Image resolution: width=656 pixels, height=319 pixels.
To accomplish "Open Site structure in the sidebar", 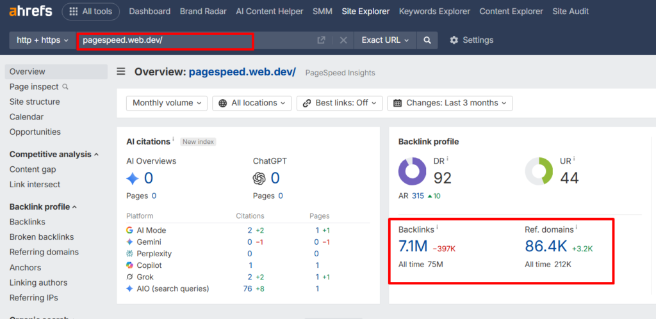I will point(35,102).
